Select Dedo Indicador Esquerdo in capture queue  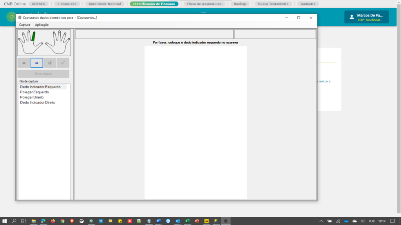click(40, 87)
